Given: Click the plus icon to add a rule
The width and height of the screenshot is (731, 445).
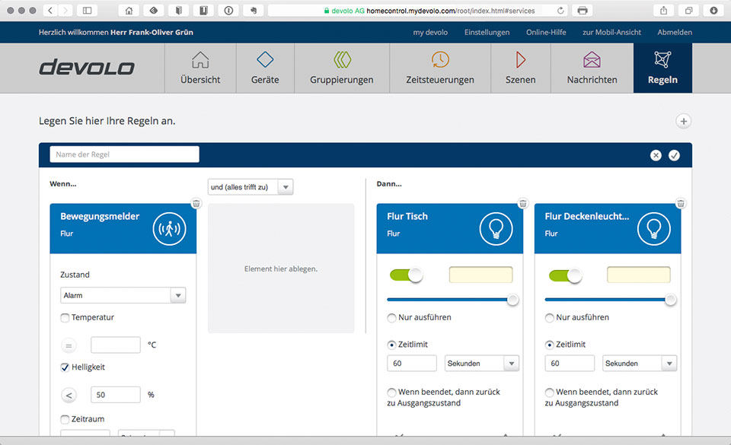Looking at the screenshot, I should [x=683, y=121].
